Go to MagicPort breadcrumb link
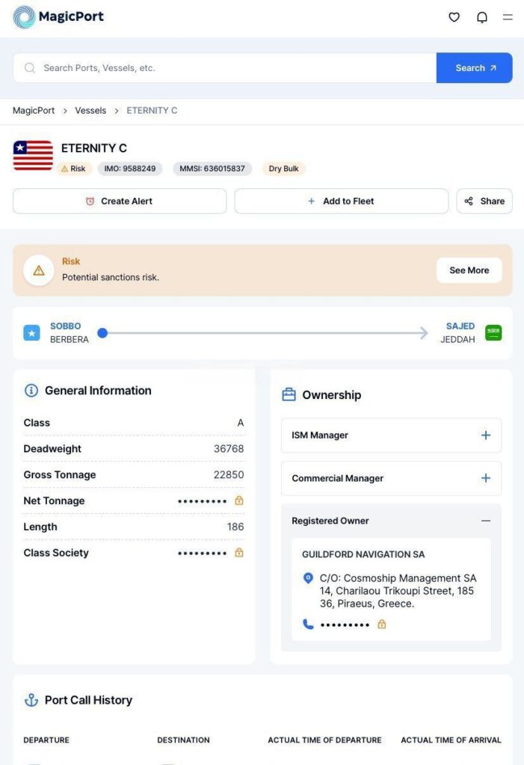Viewport: 524px width, 765px height. (34, 111)
